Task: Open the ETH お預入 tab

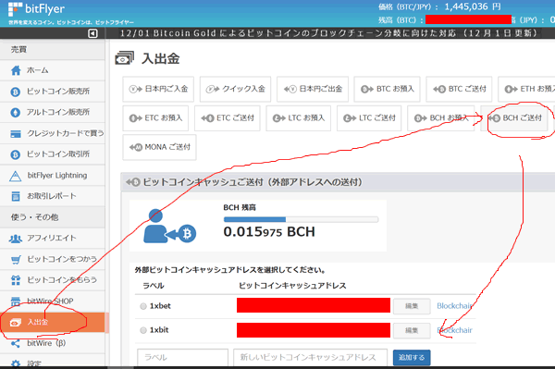Action: click(x=526, y=89)
